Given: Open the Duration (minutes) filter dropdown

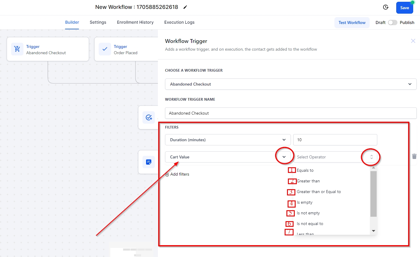Looking at the screenshot, I should point(284,140).
